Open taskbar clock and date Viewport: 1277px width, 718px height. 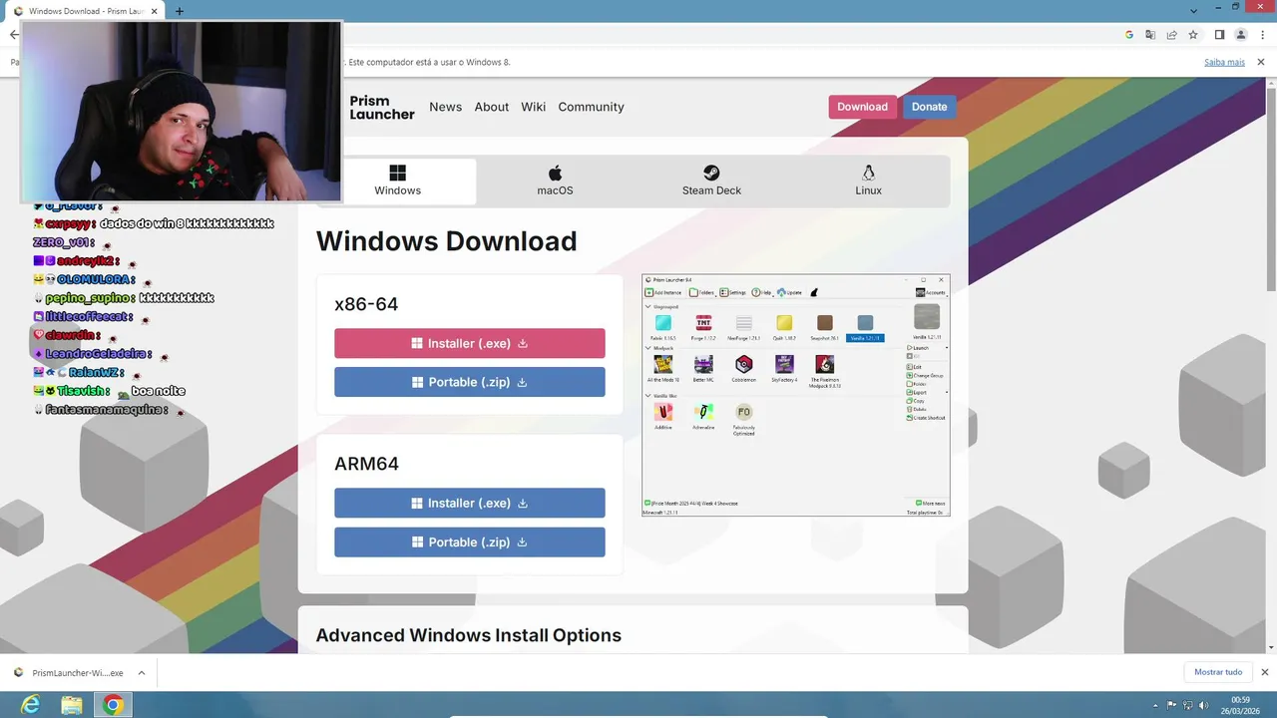pos(1240,705)
